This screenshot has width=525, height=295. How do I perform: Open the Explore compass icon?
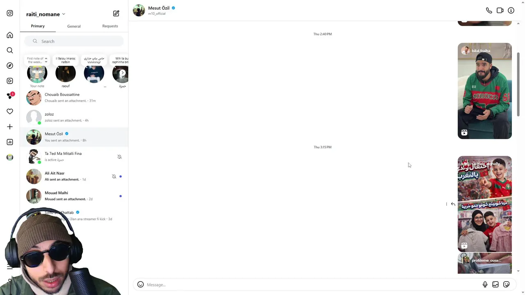10,66
